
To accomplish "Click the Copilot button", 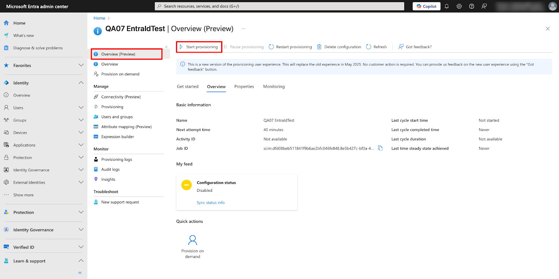I will 427,6.
